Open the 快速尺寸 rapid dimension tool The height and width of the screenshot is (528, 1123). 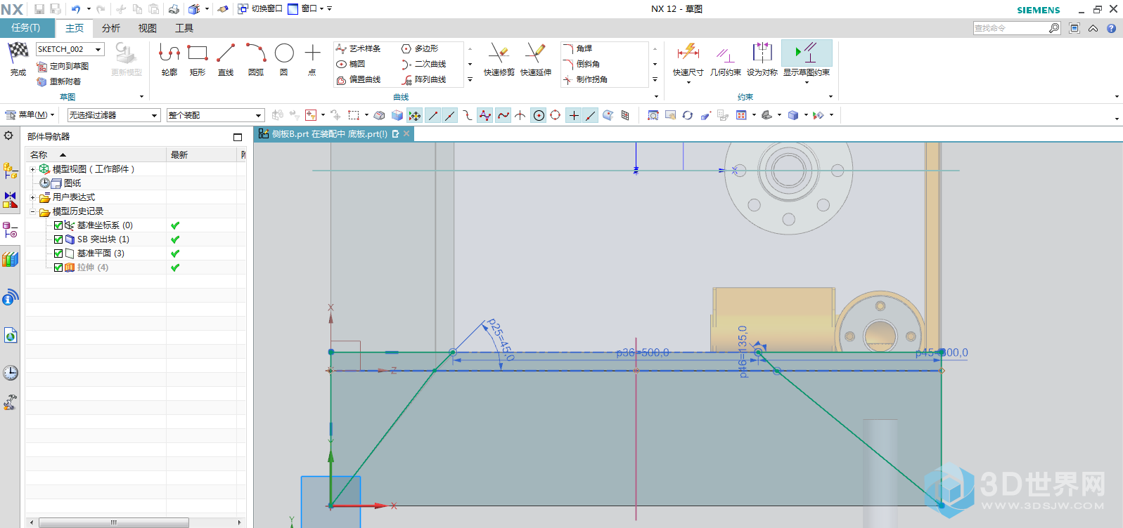pos(688,58)
